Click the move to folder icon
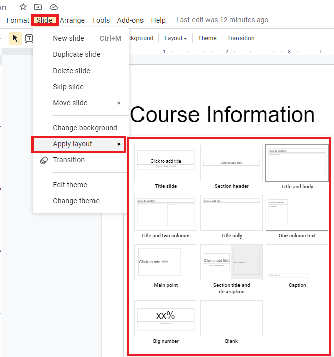 click(38, 7)
